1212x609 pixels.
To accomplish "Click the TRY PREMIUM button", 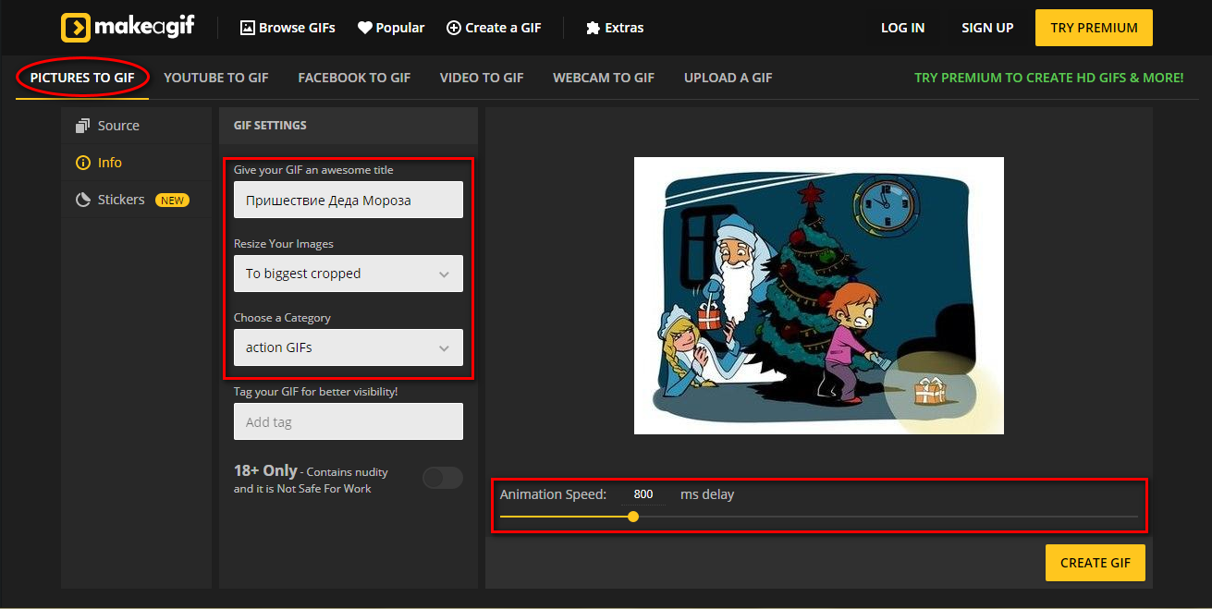I will click(1094, 28).
